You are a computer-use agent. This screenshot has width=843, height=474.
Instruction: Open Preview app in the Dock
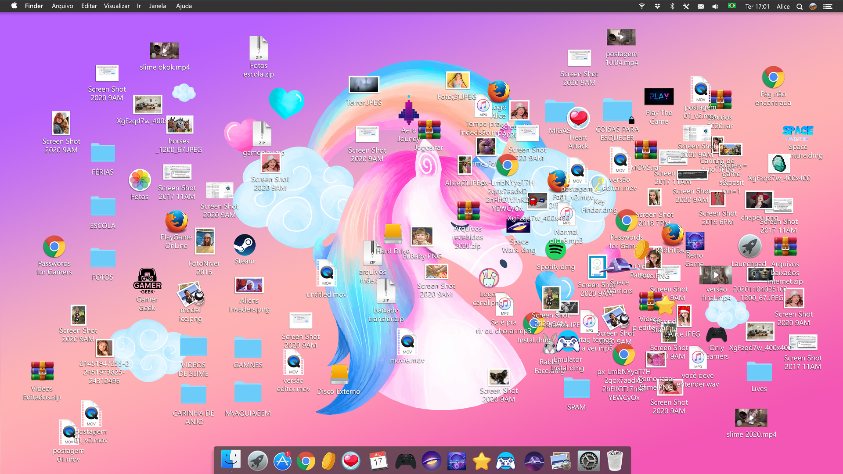pyautogui.click(x=560, y=461)
